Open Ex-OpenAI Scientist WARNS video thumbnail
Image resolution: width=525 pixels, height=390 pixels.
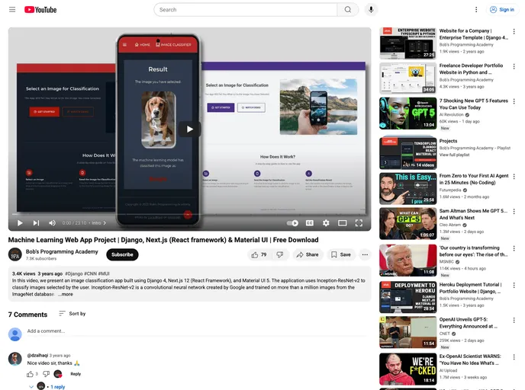pyautogui.click(x=407, y=369)
